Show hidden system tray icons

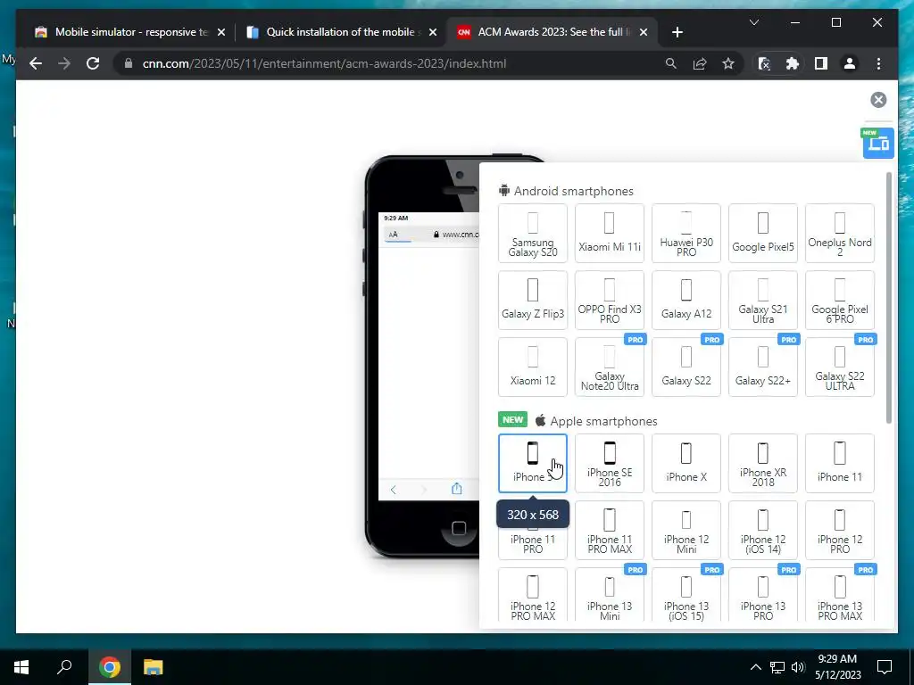pyautogui.click(x=755, y=667)
